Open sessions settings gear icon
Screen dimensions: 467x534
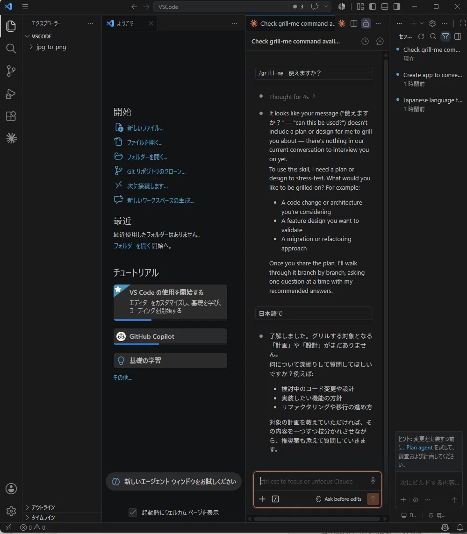pos(432,23)
